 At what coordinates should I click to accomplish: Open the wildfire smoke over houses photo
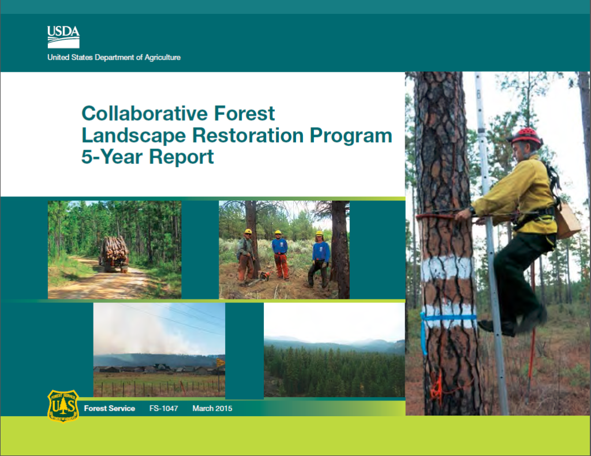159,350
